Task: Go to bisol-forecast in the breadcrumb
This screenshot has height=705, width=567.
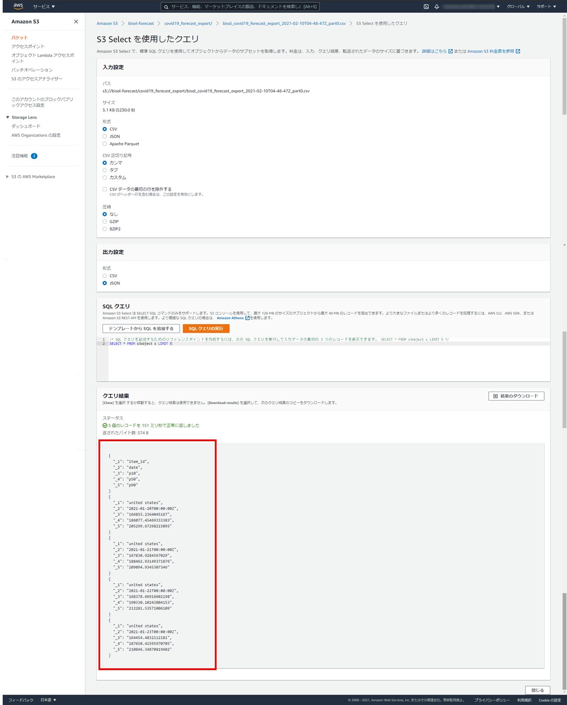Action: pyautogui.click(x=141, y=23)
